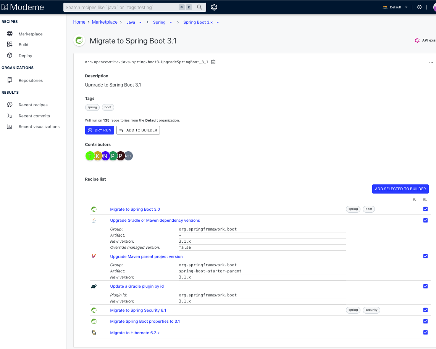Image resolution: width=436 pixels, height=349 pixels.
Task: Open Migrate to Spring Security 6.1 link
Action: (x=138, y=310)
